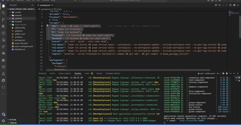This screenshot has height=125, width=241.
Task: Open Explorer panel more actions ellipsis
Action: [x=33, y=5]
